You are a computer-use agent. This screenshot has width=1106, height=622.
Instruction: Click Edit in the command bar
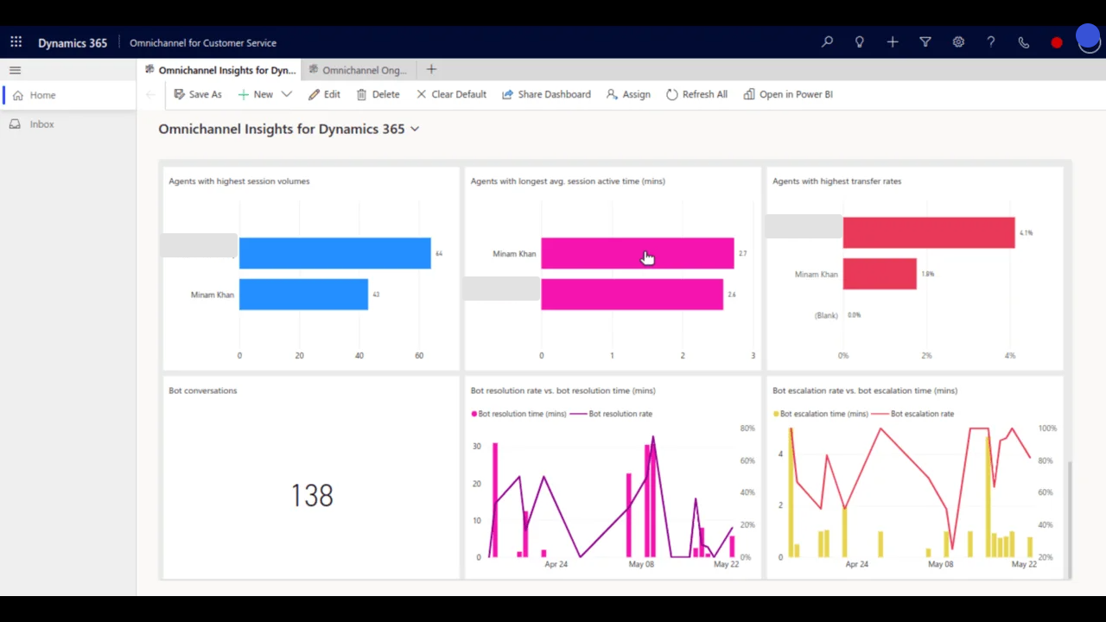pos(324,94)
